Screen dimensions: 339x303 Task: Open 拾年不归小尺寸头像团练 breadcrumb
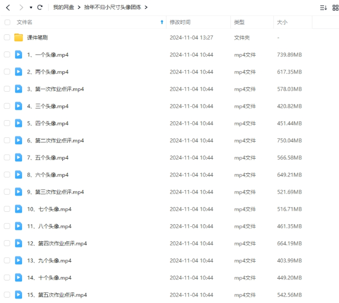113,8
